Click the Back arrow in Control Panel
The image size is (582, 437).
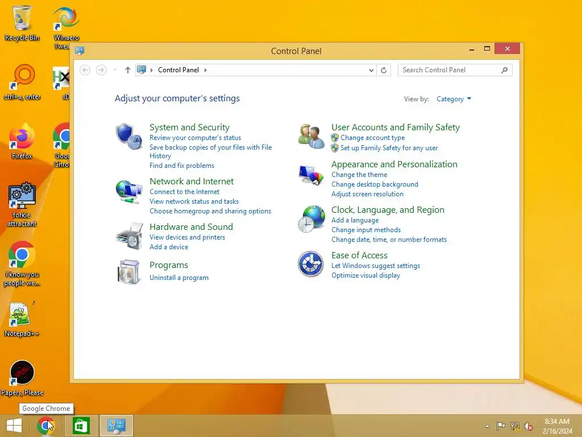point(85,70)
